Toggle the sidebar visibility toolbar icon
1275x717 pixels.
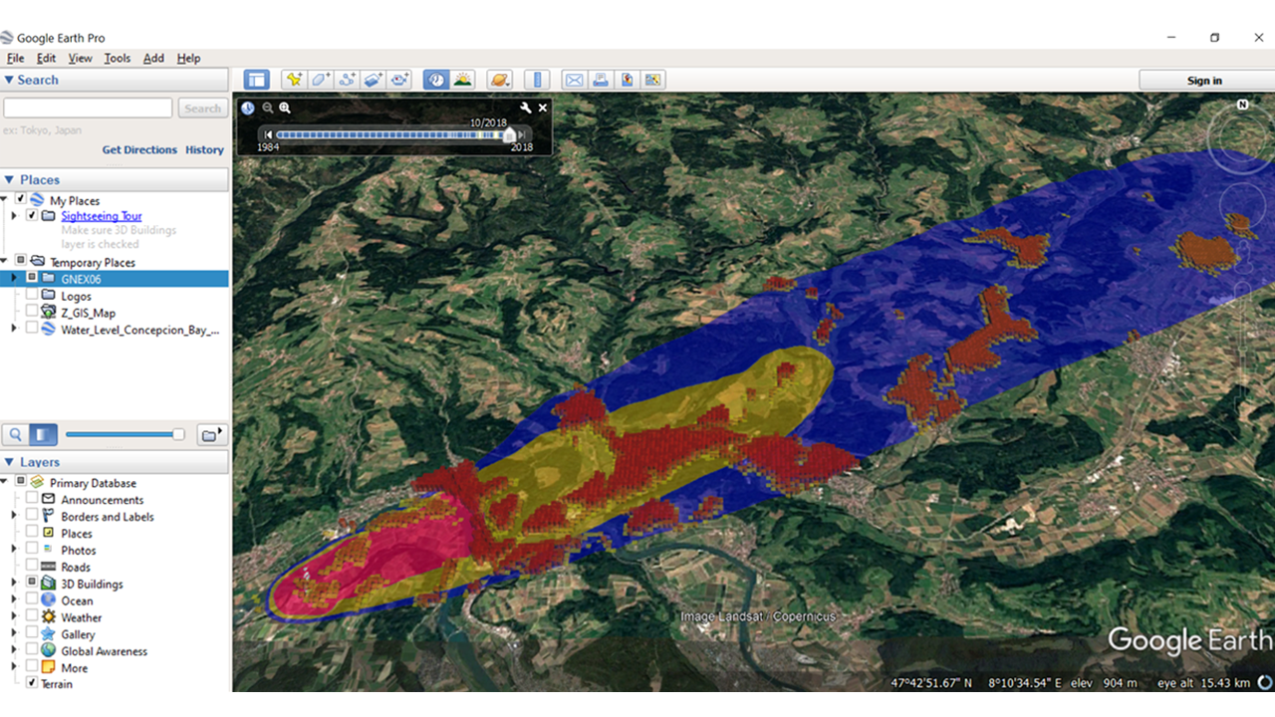(256, 80)
